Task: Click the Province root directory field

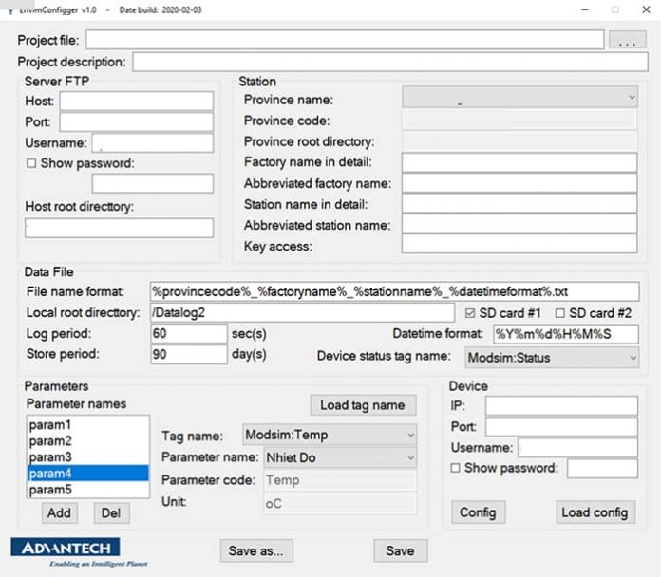Action: pyautogui.click(x=519, y=141)
